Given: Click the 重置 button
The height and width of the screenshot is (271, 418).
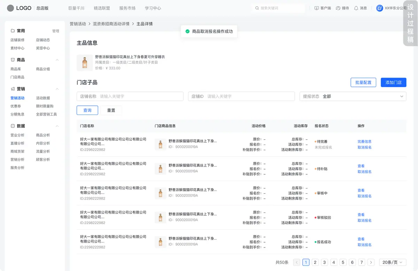Looking at the screenshot, I should [111, 110].
